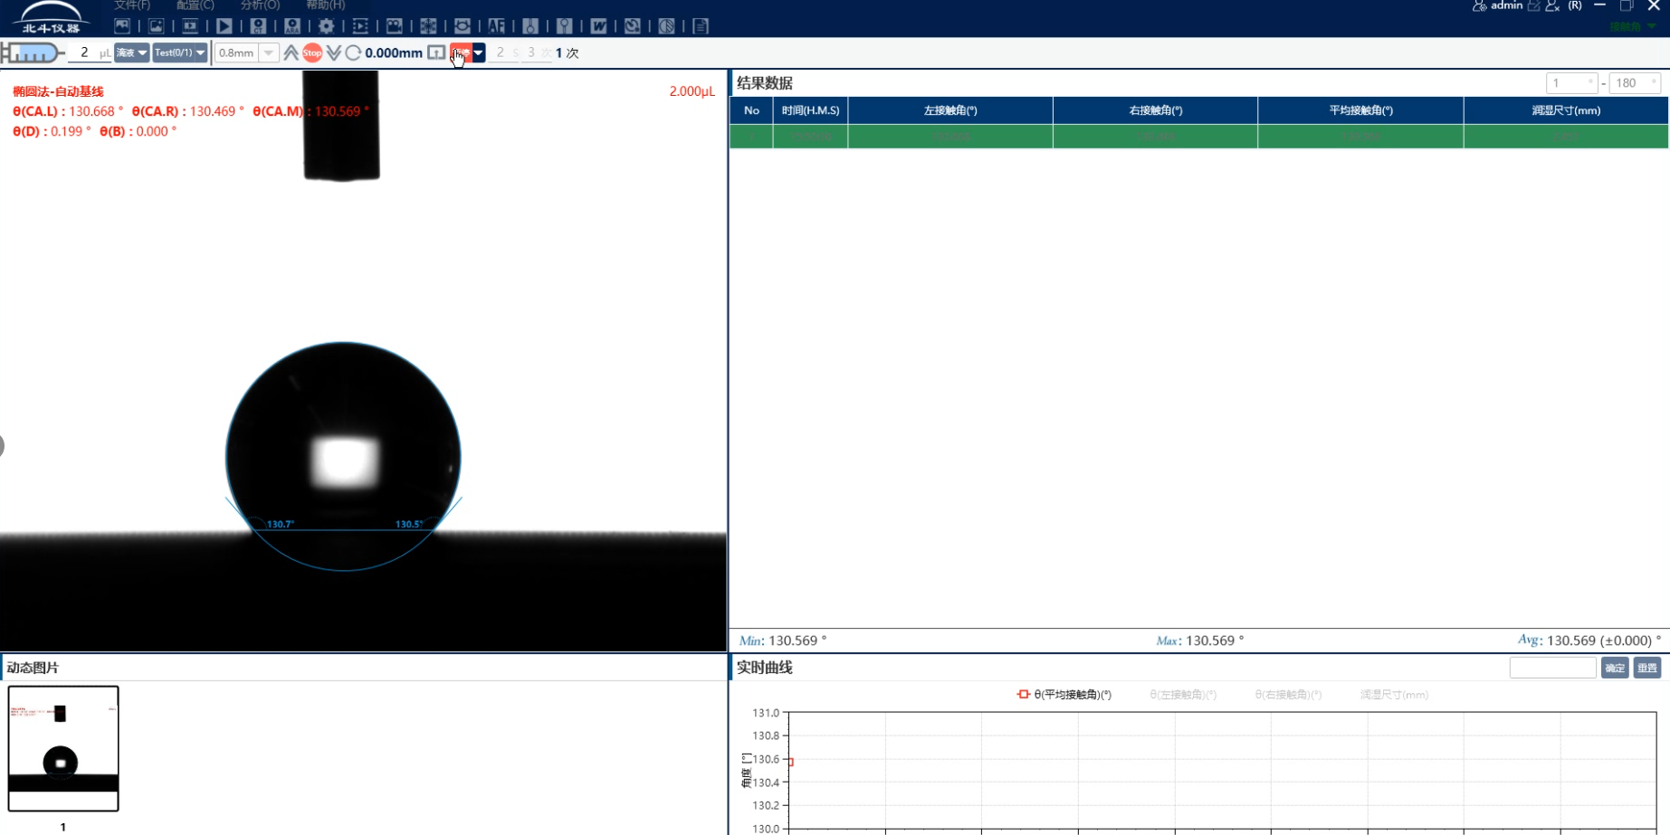Open the 文件(F) menu
This screenshot has width=1670, height=835.
point(132,5)
